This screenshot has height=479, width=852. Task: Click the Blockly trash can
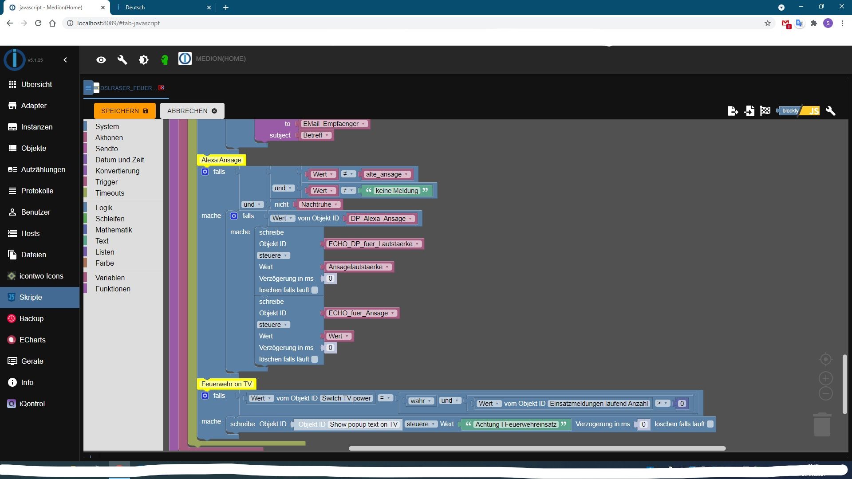pyautogui.click(x=822, y=424)
